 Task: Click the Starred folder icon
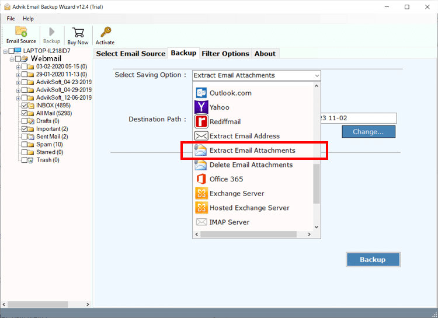pos(31,152)
